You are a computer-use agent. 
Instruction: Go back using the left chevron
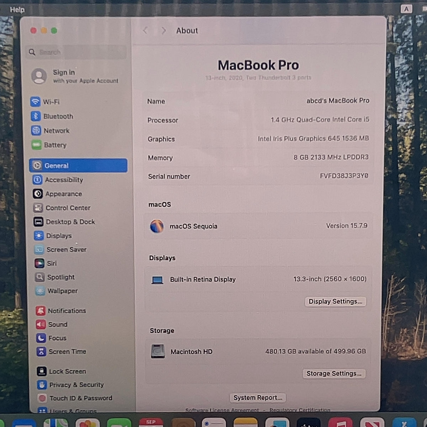(x=145, y=31)
